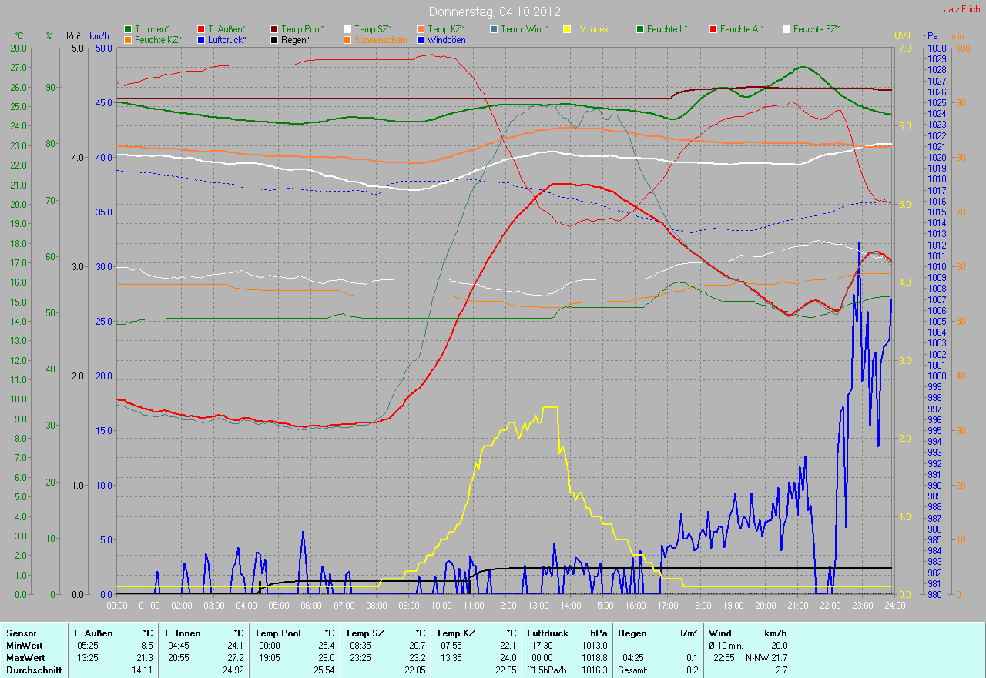Image resolution: width=986 pixels, height=678 pixels.
Task: Click the Temp Pool average value '25.54'
Action: (323, 670)
